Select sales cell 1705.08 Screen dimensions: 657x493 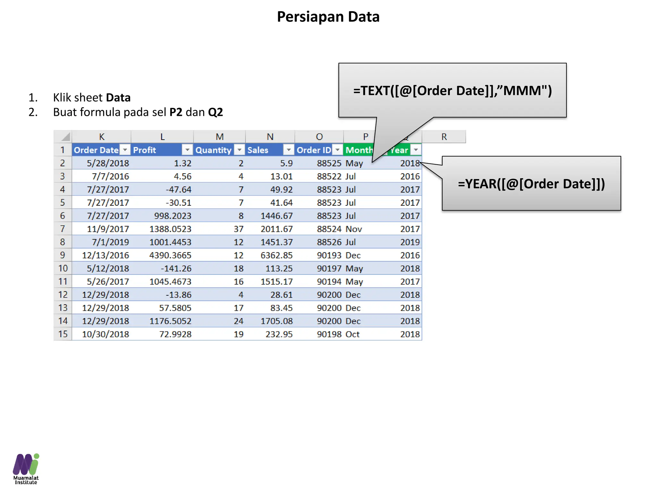coord(270,321)
